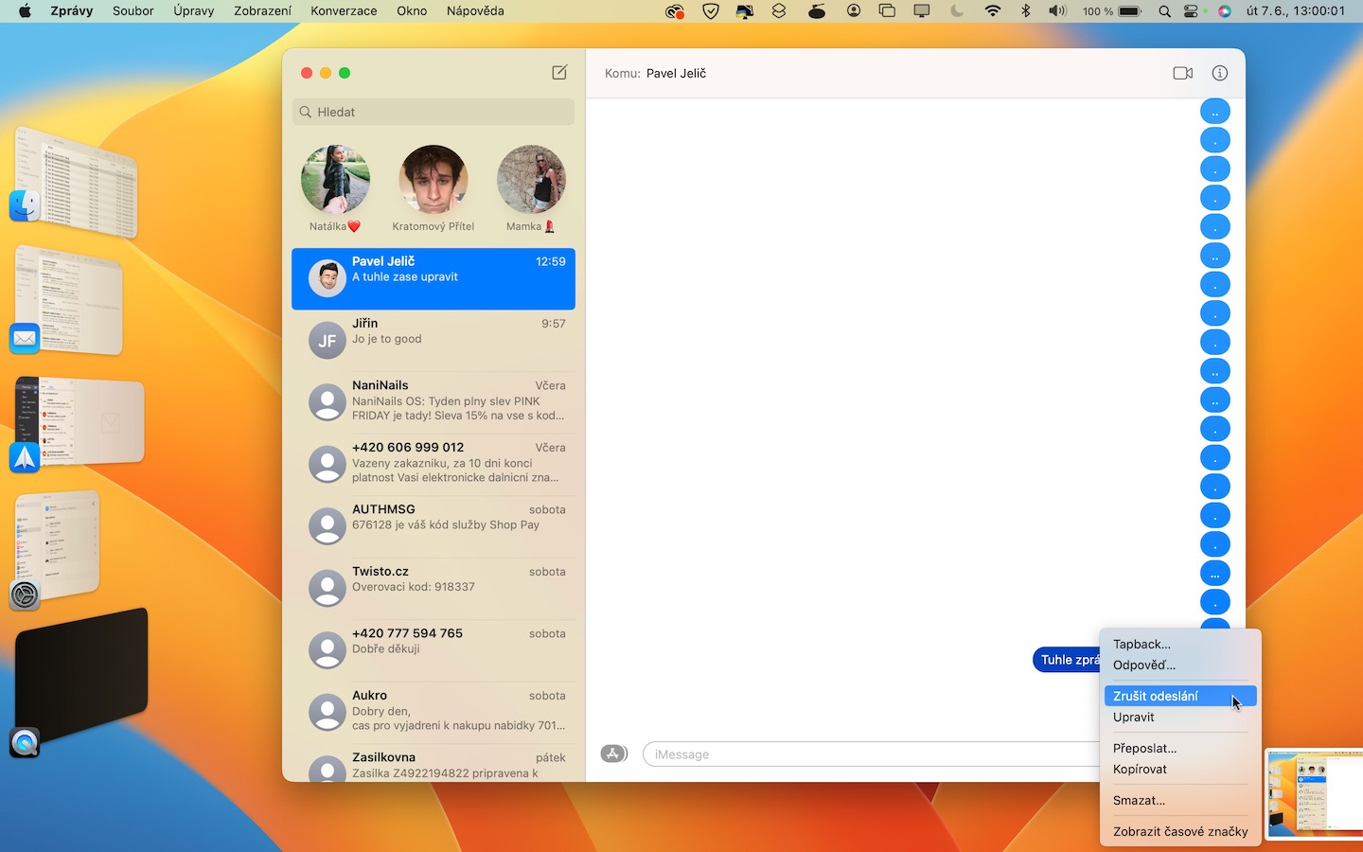
Task: Open conversation details info icon
Action: [x=1220, y=73]
